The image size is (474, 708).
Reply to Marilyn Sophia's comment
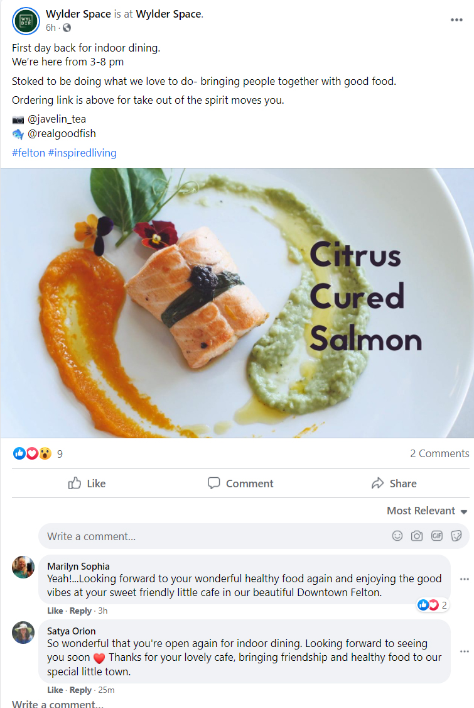click(x=80, y=611)
